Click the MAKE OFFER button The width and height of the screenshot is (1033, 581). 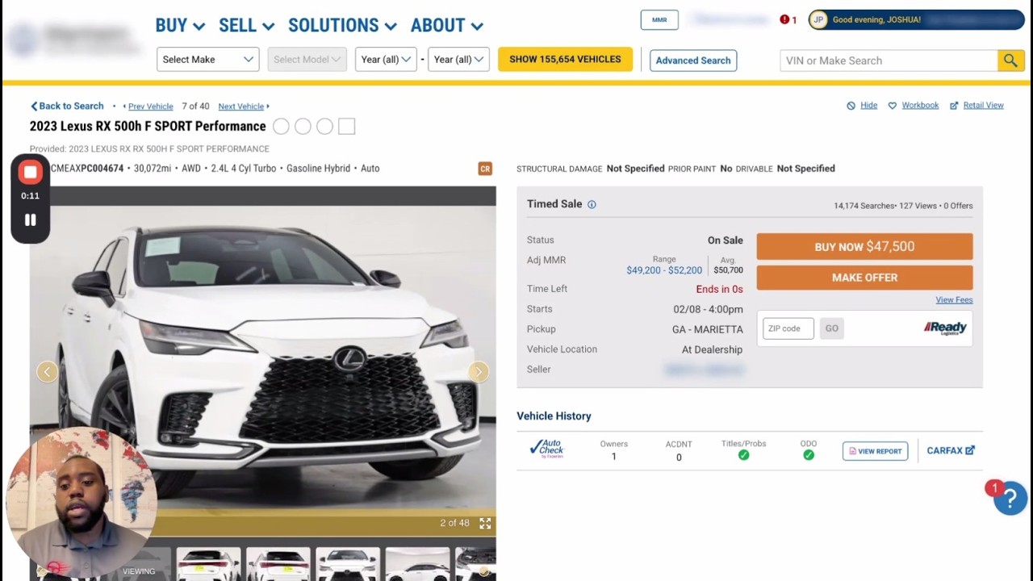coord(864,278)
